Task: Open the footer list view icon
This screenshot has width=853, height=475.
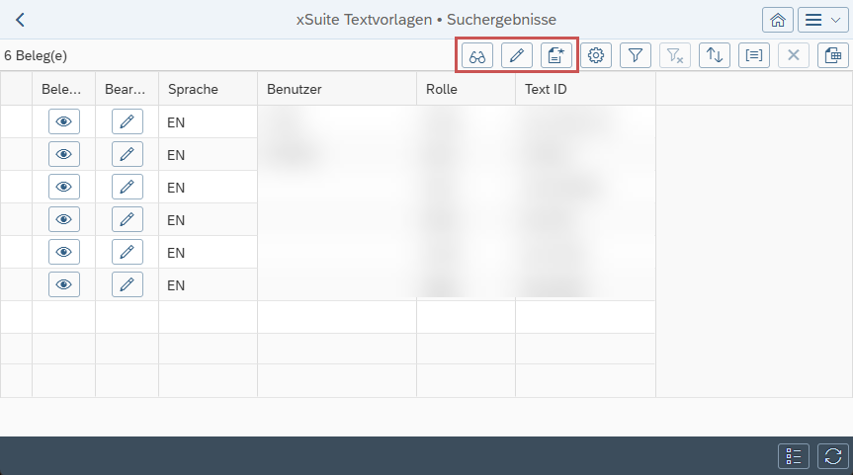Action: (x=793, y=456)
